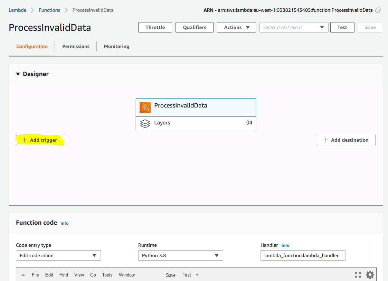The height and width of the screenshot is (281, 388).
Task: Open the Tools menu in the editor
Action: (107, 275)
